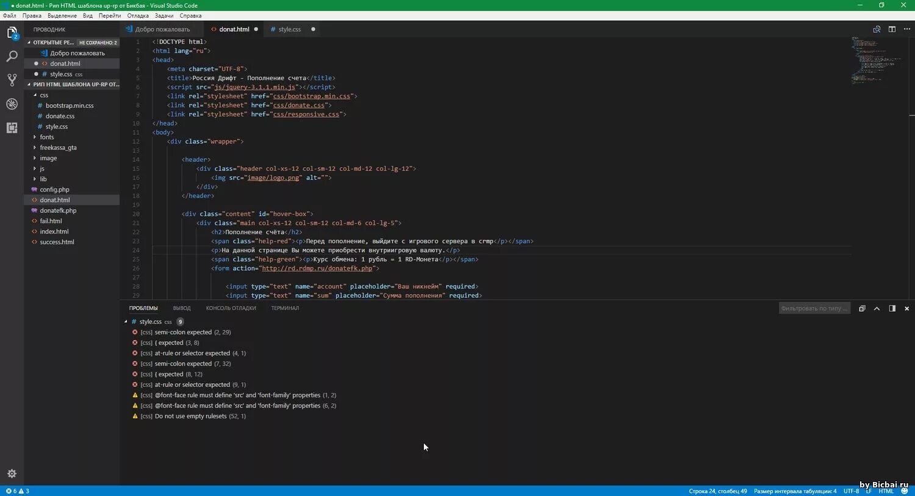Open success.html in the explorer

[x=57, y=242]
